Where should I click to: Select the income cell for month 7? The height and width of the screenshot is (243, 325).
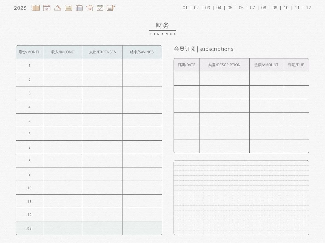tap(63, 147)
